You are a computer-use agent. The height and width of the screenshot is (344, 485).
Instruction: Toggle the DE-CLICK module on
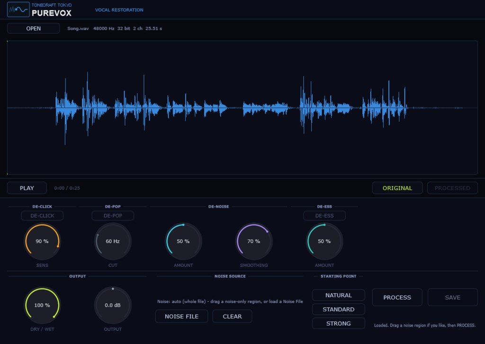pos(42,216)
